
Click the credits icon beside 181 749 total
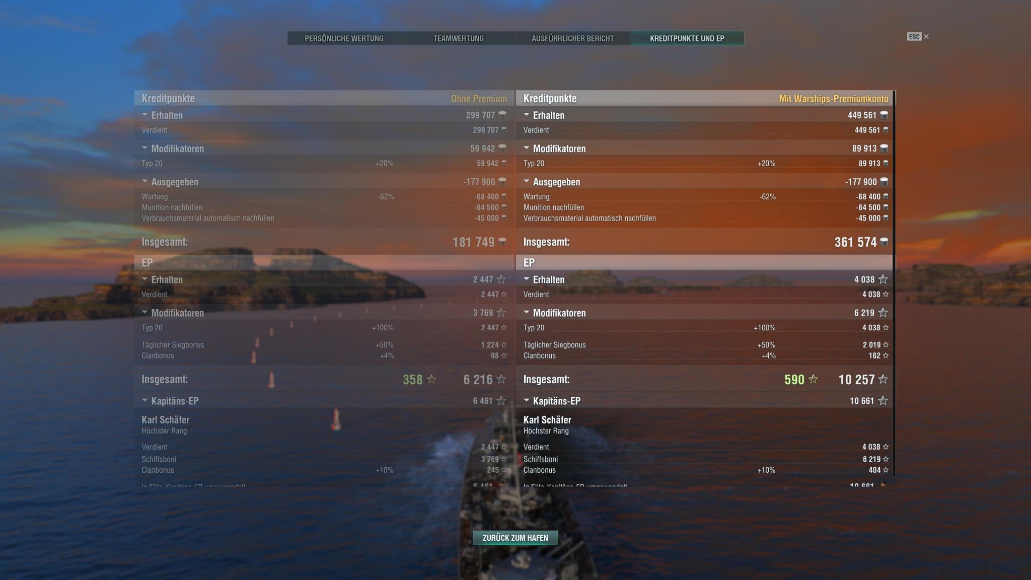tap(502, 242)
